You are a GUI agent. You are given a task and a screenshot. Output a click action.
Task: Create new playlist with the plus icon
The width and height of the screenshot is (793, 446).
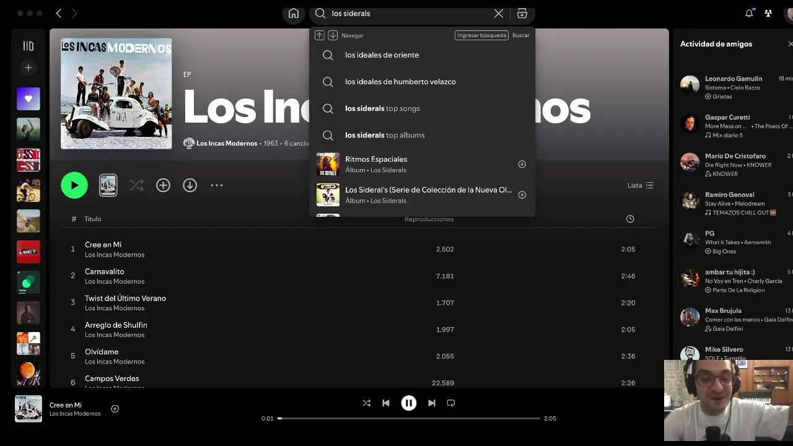pos(28,68)
